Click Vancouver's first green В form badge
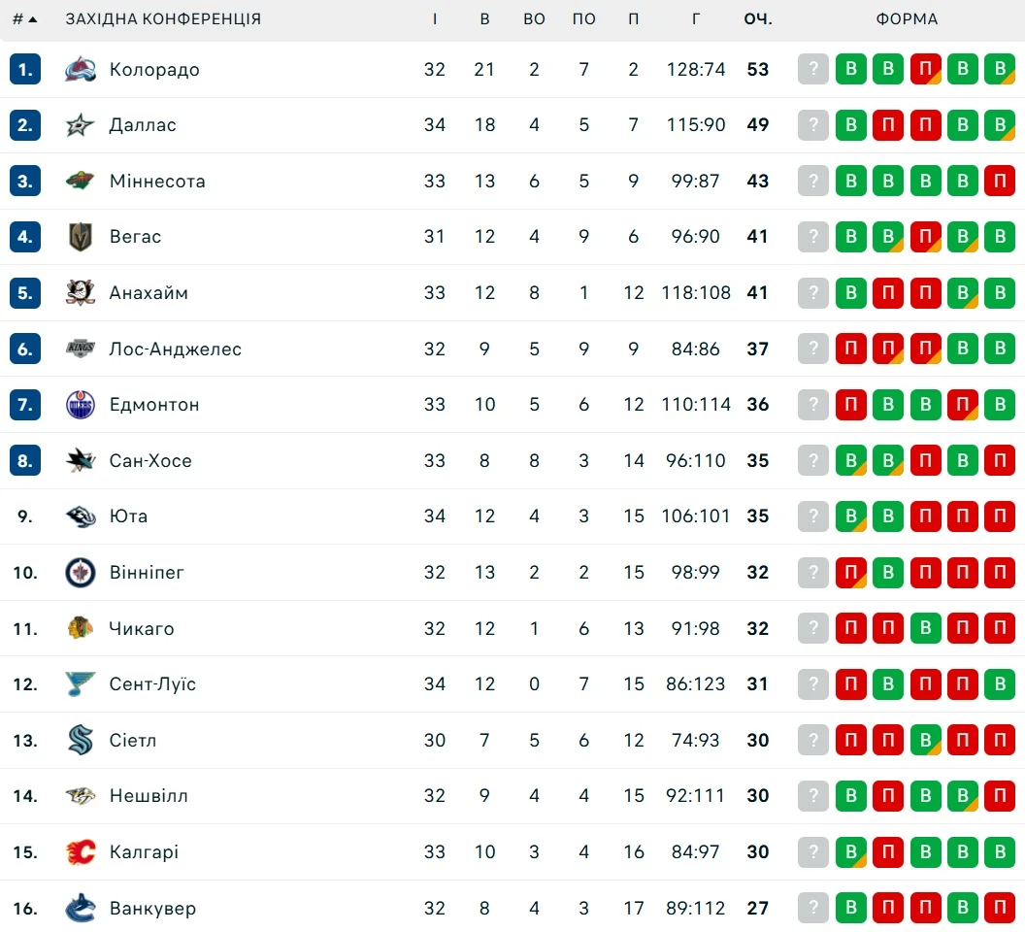This screenshot has width=1025, height=932. 851,909
